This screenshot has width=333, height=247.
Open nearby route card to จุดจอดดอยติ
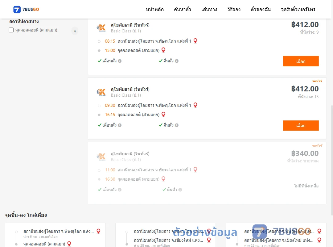pos(55,235)
